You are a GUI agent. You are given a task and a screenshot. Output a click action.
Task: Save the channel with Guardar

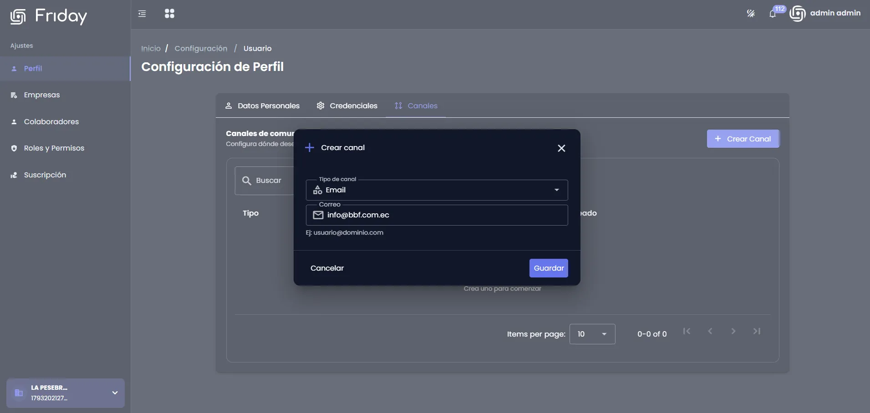click(x=549, y=268)
